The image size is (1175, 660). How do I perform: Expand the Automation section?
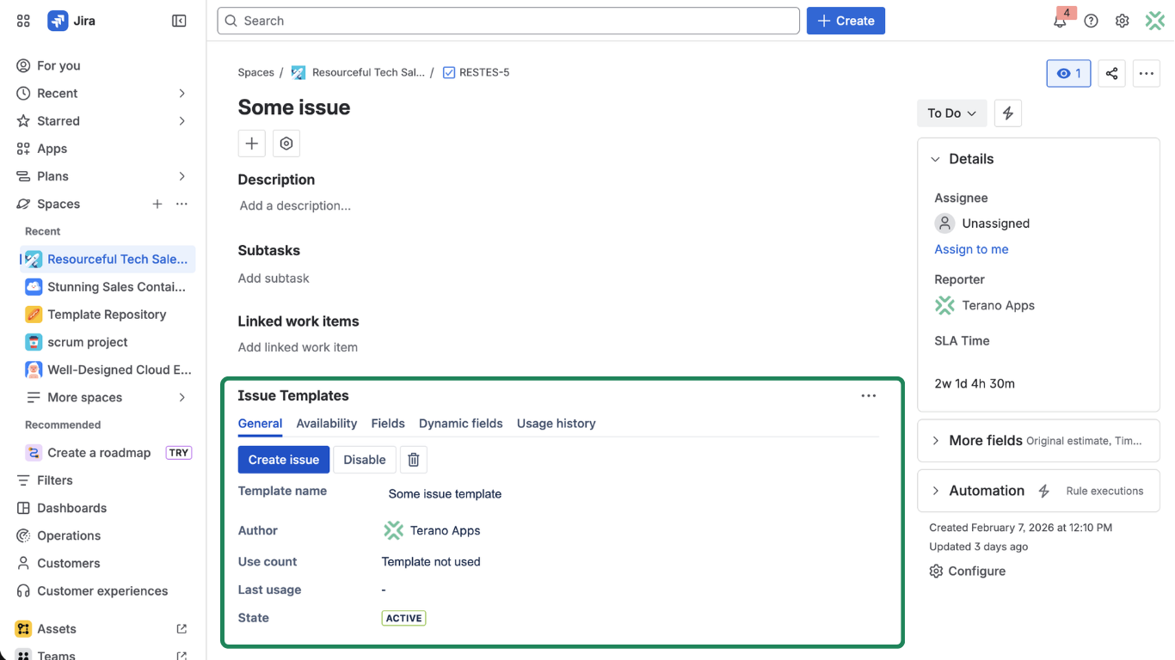pos(936,491)
